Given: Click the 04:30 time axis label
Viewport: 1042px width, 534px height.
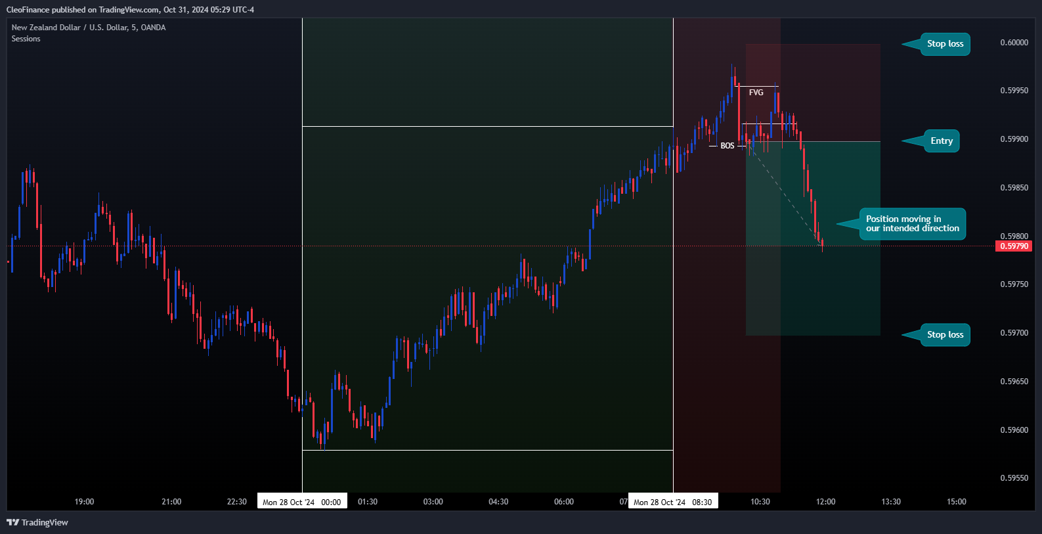Looking at the screenshot, I should [x=498, y=502].
